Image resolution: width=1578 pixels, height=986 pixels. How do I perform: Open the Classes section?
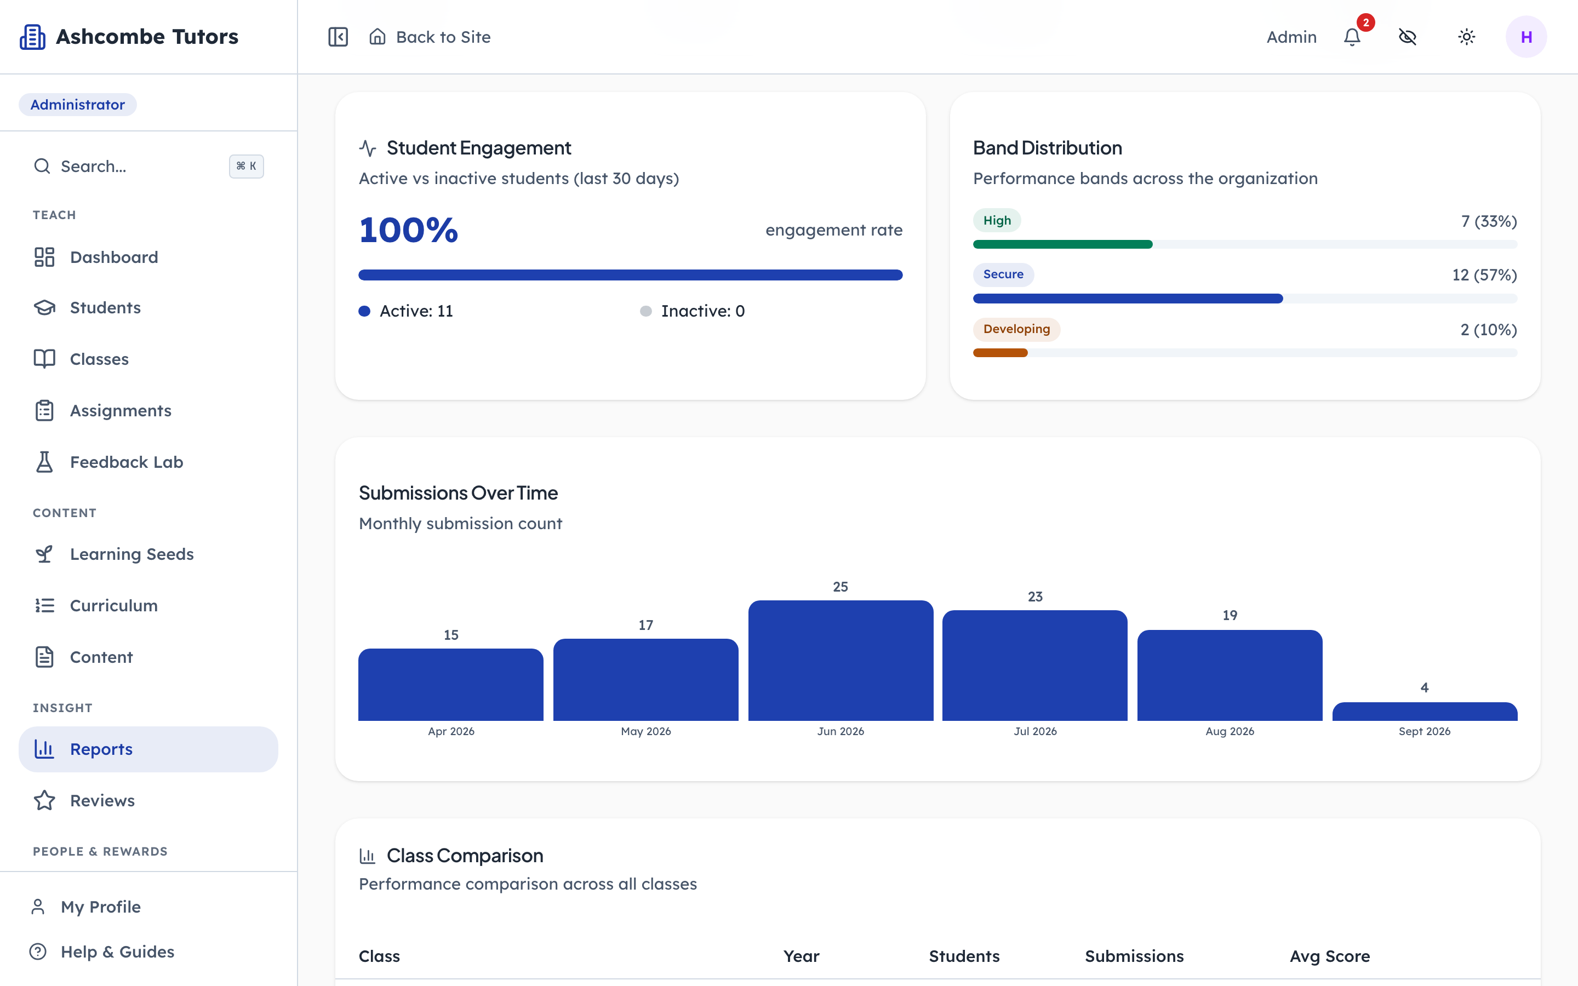tap(148, 359)
